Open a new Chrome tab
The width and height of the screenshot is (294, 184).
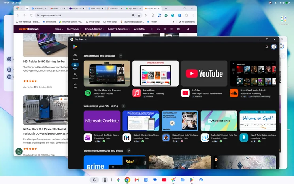point(166,8)
